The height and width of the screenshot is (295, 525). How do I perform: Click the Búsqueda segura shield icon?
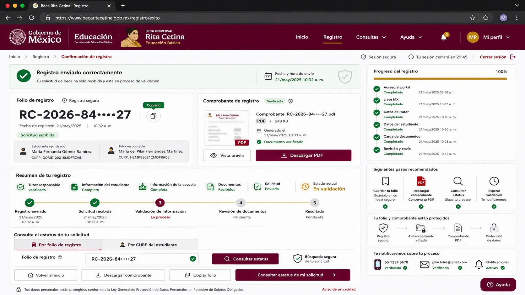pyautogui.click(x=297, y=259)
